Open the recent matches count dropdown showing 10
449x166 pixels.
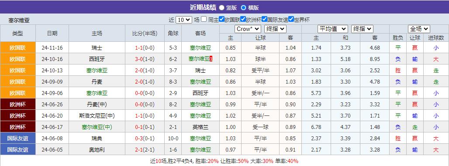(183, 20)
